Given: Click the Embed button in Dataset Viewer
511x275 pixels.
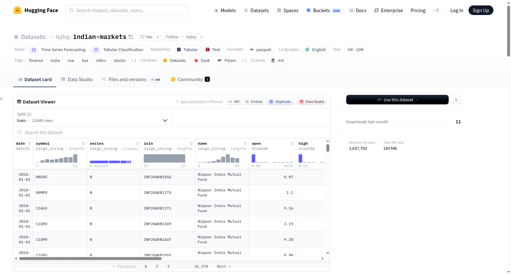Looking at the screenshot, I should (x=254, y=102).
